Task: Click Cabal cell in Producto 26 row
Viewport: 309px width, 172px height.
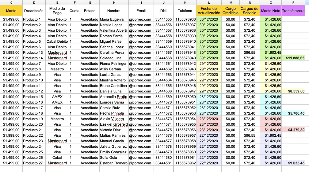Action: [x=57, y=158]
